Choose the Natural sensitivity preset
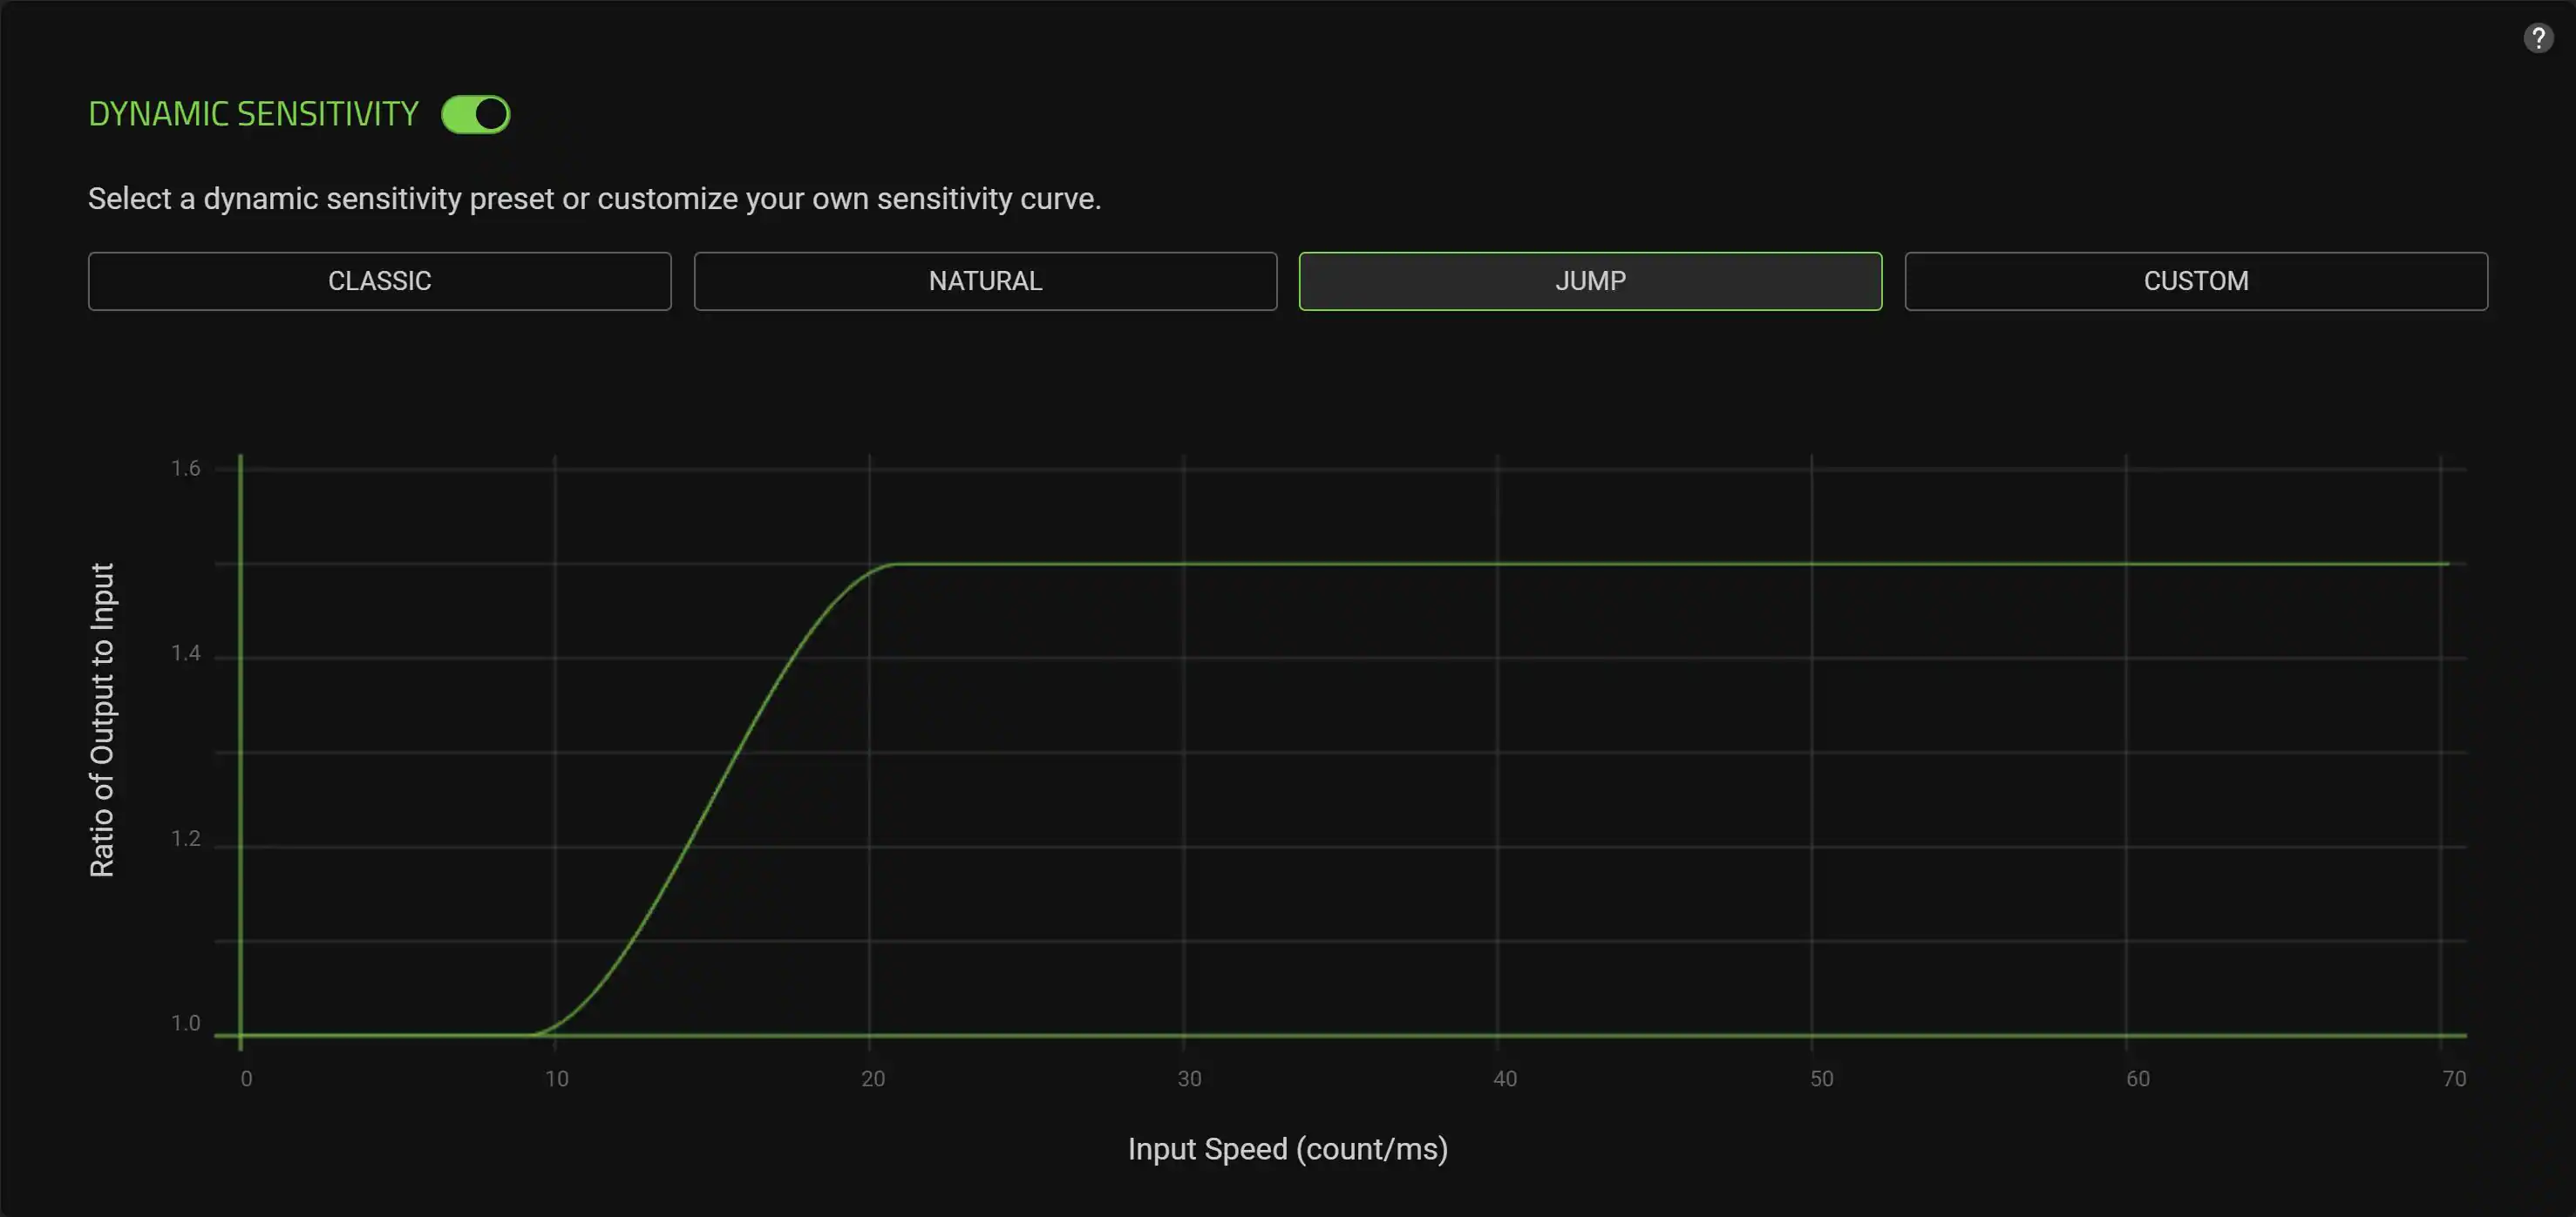This screenshot has height=1217, width=2576. [x=985, y=281]
